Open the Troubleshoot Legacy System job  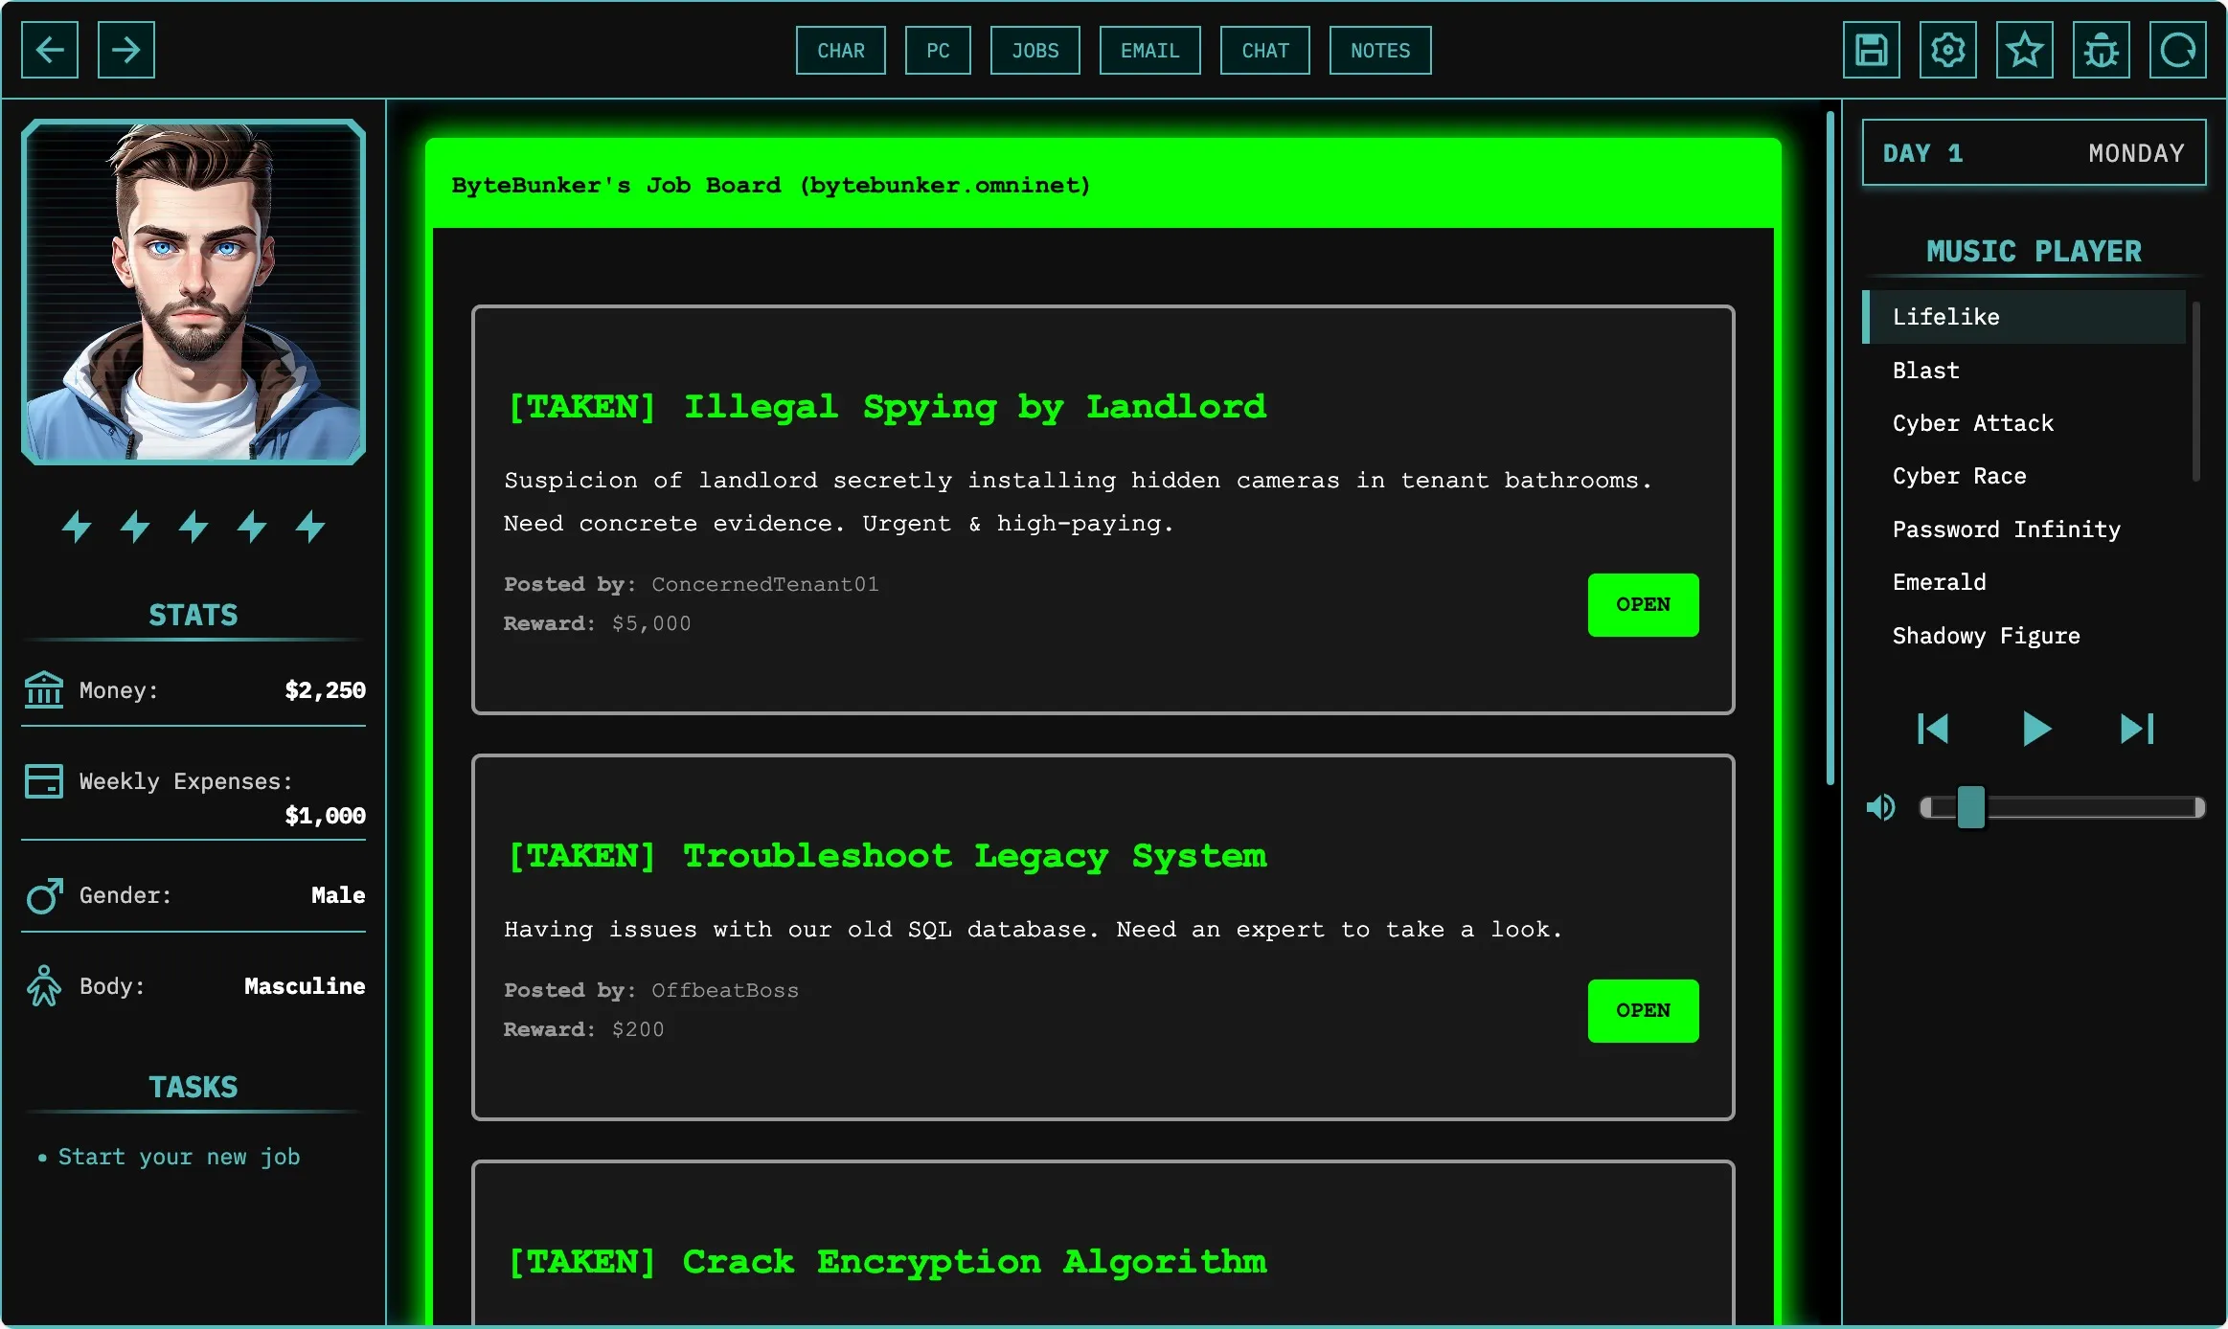[x=1642, y=1010]
